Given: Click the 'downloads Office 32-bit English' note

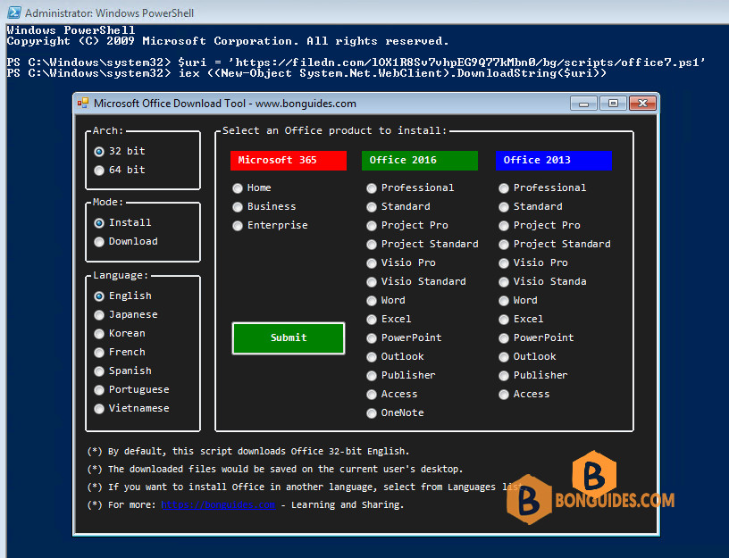Looking at the screenshot, I should [248, 452].
